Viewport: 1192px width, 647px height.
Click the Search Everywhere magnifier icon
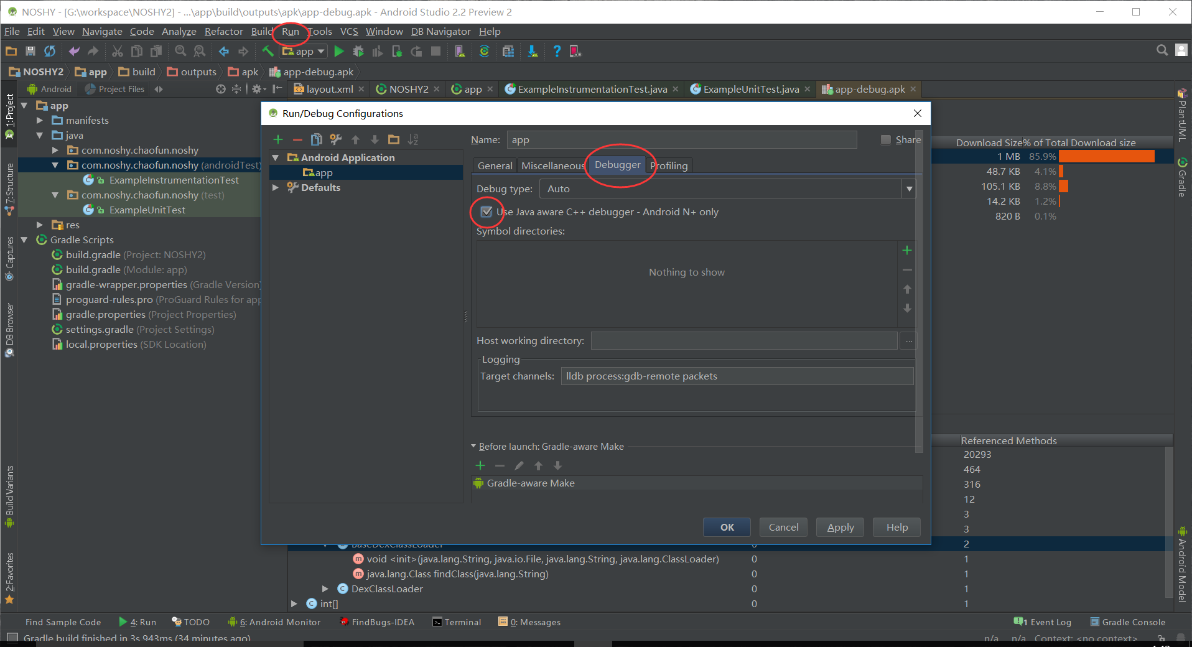pyautogui.click(x=1162, y=50)
